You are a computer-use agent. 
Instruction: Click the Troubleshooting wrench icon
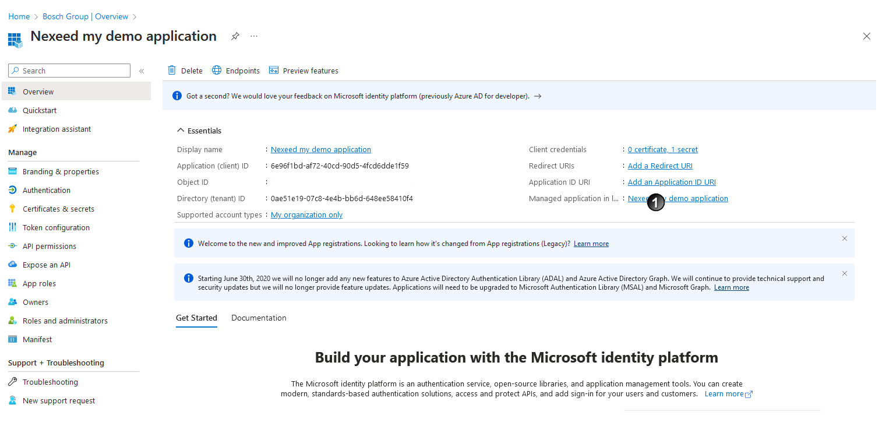tap(12, 382)
